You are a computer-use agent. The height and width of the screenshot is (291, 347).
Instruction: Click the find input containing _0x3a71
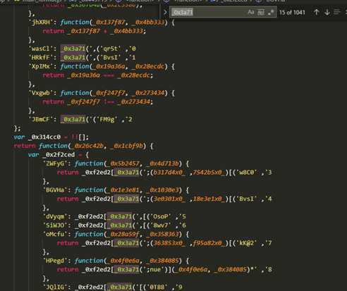(x=208, y=12)
